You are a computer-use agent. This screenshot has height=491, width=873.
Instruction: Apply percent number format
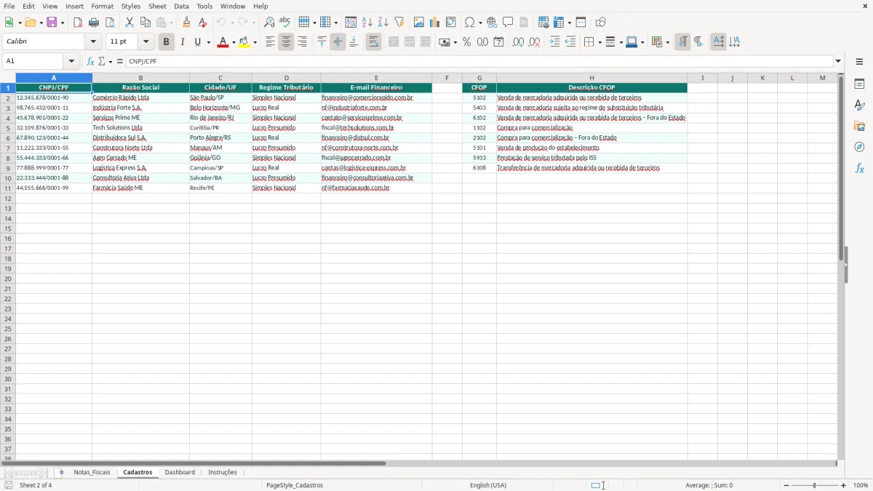(x=466, y=41)
